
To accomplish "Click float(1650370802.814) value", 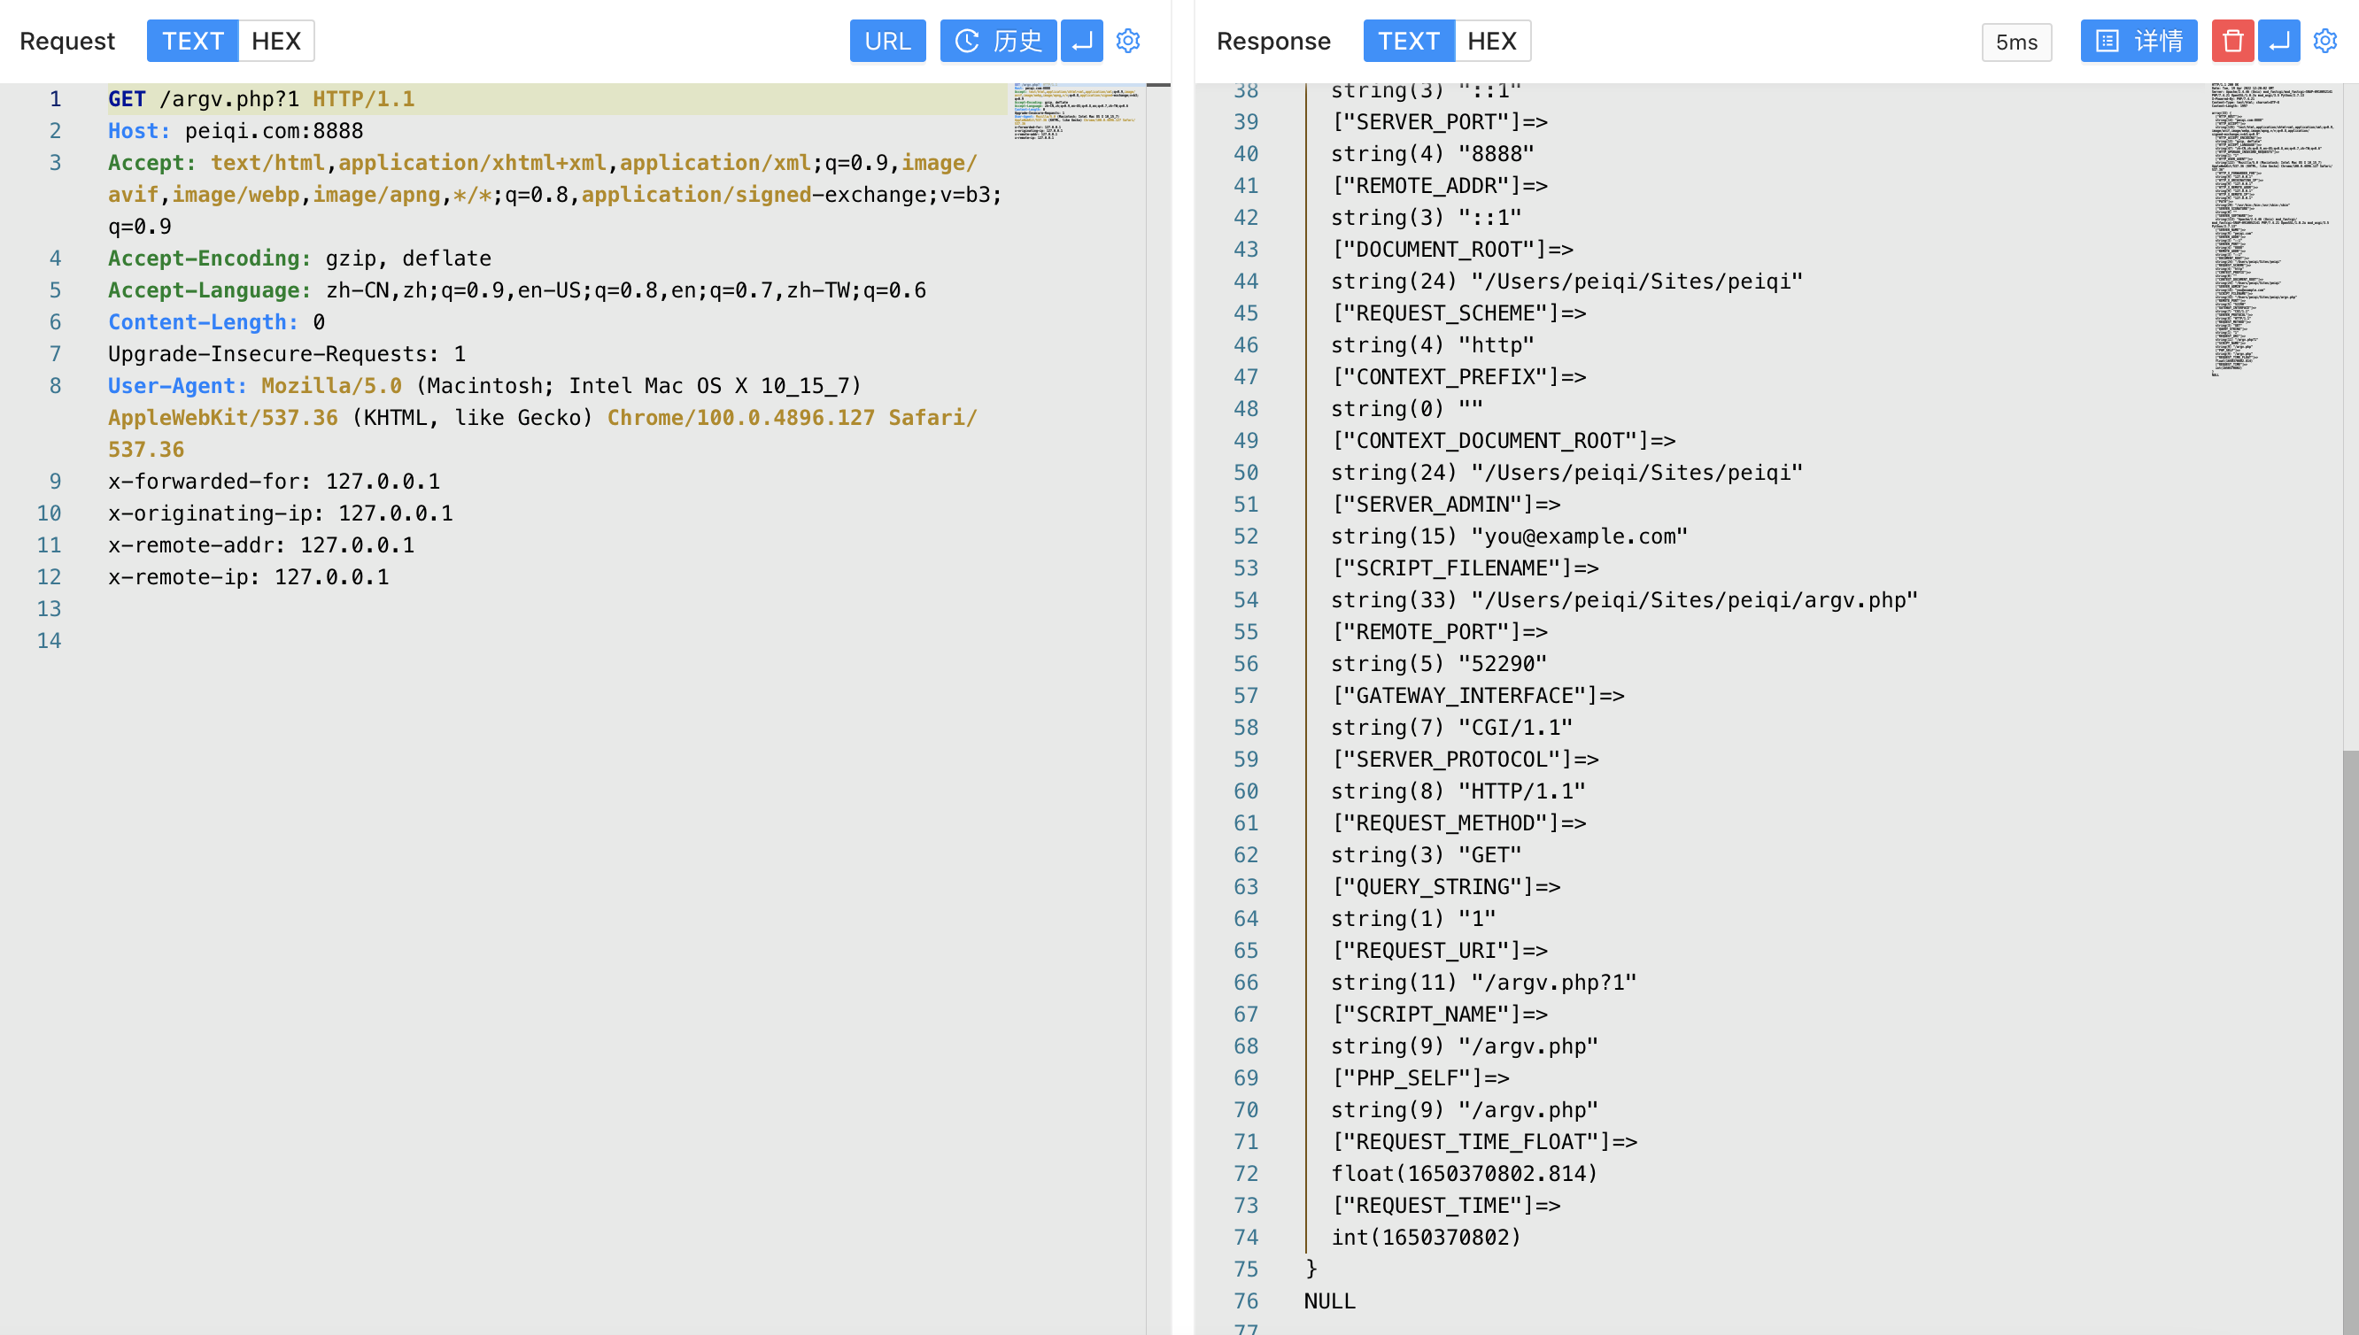I will pos(1466,1174).
